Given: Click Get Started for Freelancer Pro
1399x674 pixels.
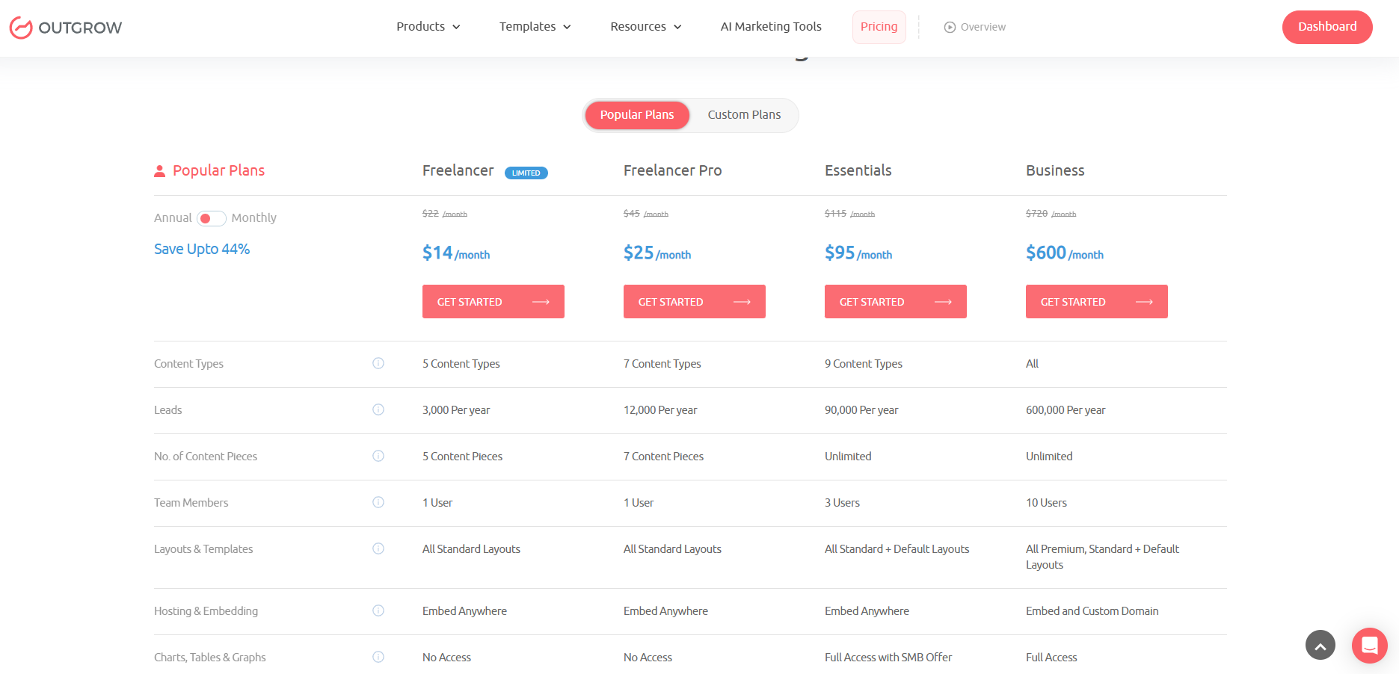Looking at the screenshot, I should [694, 302].
